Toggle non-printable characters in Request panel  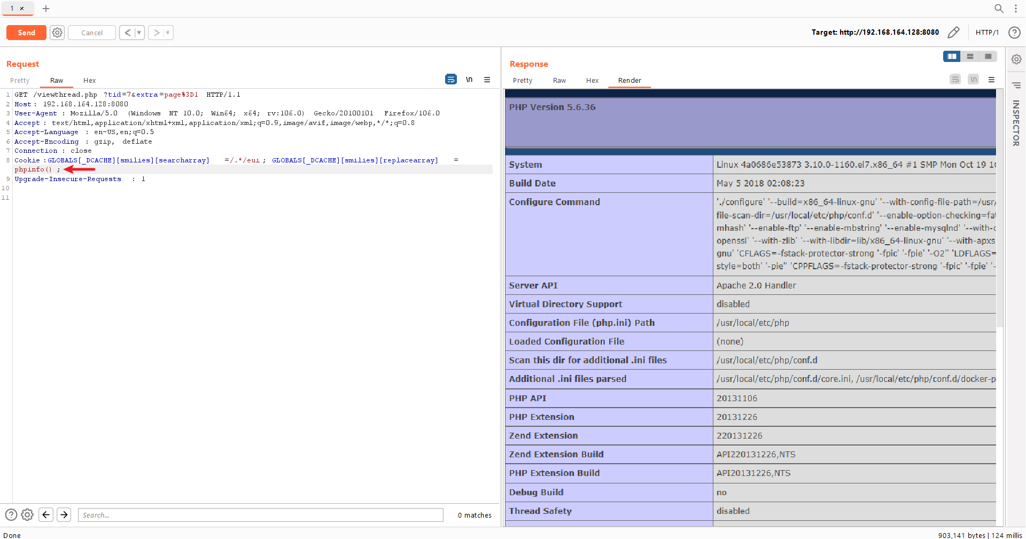coord(469,80)
